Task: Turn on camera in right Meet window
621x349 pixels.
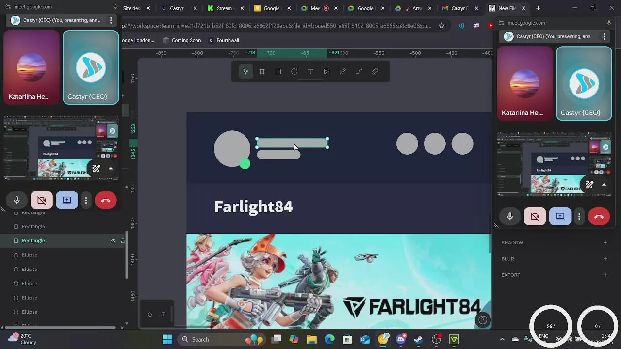Action: click(x=535, y=217)
